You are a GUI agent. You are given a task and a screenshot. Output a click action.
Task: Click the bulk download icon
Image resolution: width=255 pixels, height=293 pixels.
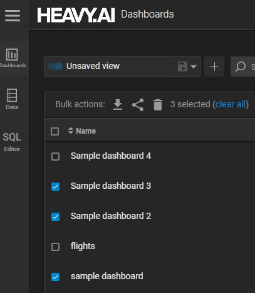(118, 104)
